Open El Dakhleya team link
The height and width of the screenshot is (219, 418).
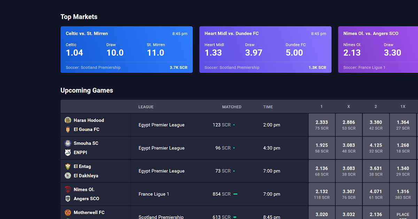(x=86, y=176)
